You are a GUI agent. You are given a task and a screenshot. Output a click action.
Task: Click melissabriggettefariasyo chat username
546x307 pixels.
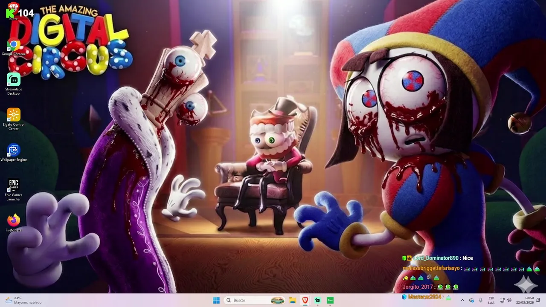[431, 268]
